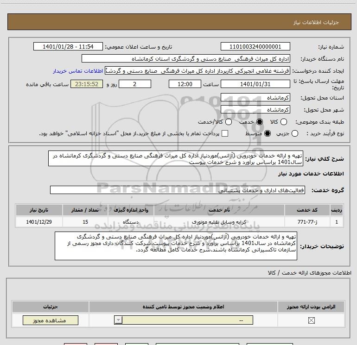Click the جزئیات column header
The height and width of the screenshot is (345, 357).
pos(51,307)
